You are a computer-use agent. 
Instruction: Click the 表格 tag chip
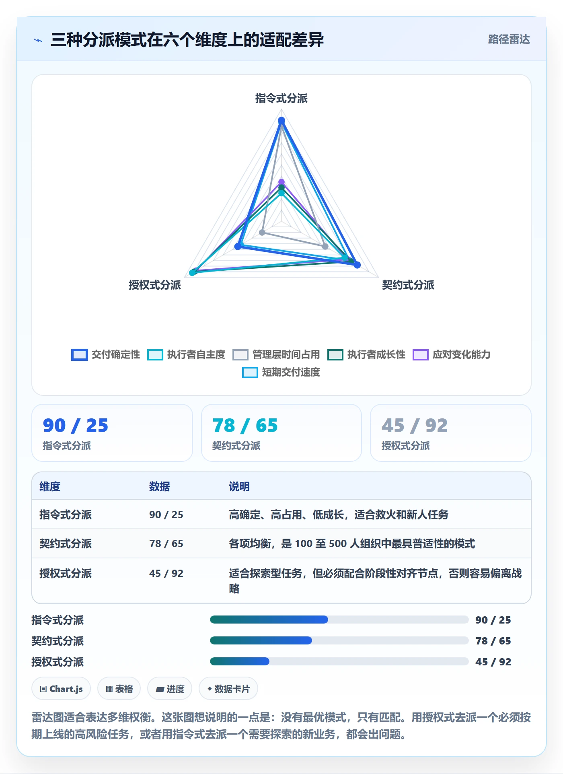point(119,689)
